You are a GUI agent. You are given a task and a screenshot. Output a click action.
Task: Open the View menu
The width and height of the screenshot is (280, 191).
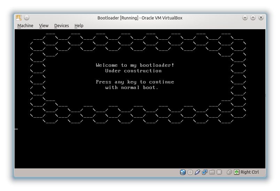coord(44,26)
